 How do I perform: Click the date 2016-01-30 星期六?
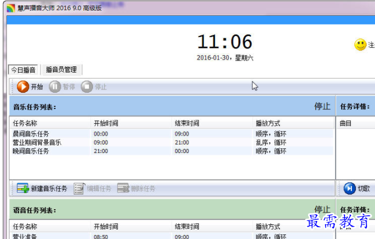pyautogui.click(x=225, y=58)
